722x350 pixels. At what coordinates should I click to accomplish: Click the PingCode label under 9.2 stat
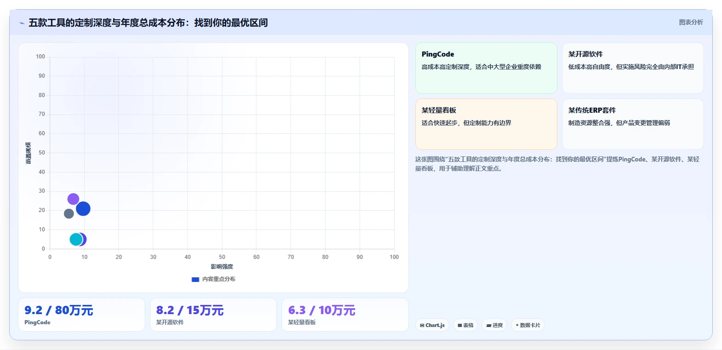(37, 322)
